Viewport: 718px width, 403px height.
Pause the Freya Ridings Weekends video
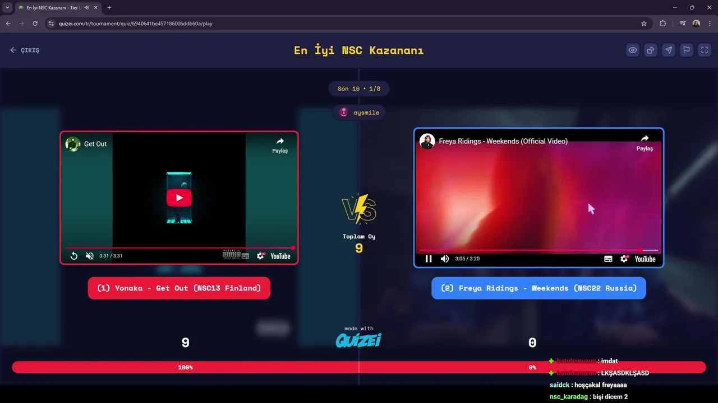pyautogui.click(x=429, y=259)
